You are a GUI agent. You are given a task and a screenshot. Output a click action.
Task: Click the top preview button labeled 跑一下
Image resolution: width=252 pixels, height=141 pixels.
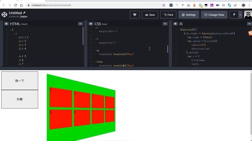point(20,81)
